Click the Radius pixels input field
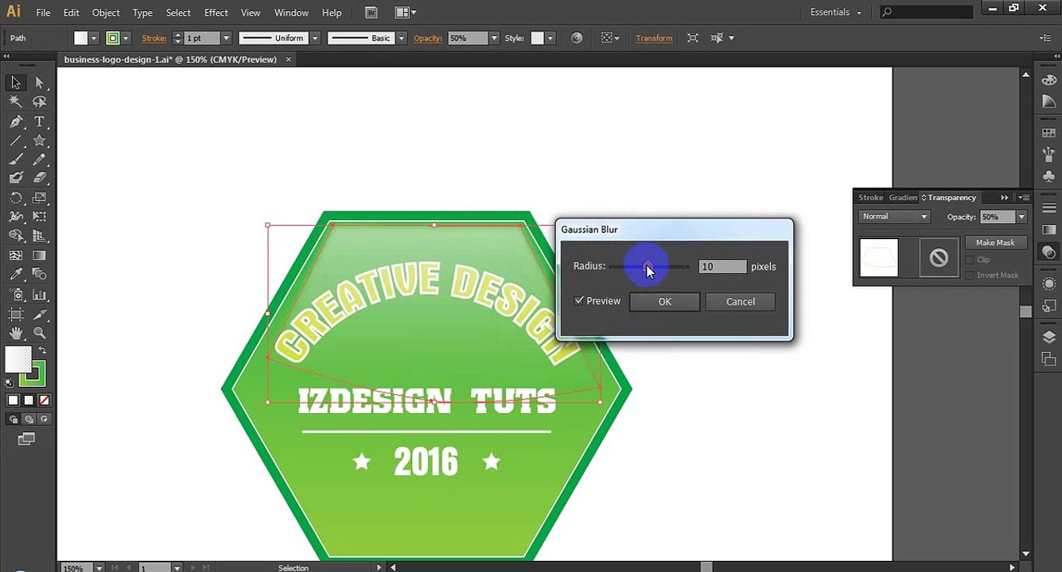The image size is (1062, 572). click(x=722, y=267)
